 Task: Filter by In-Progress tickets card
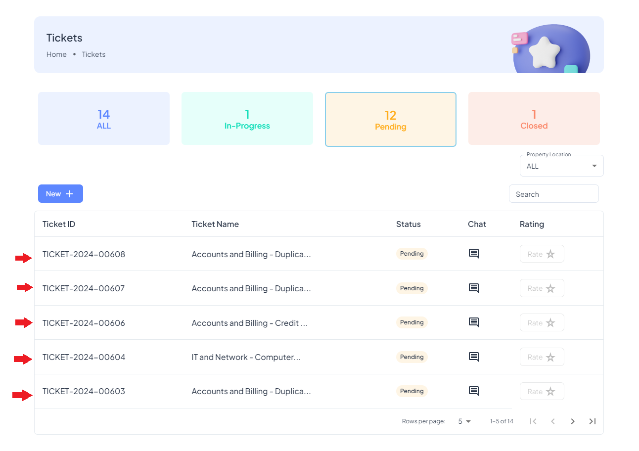247,119
